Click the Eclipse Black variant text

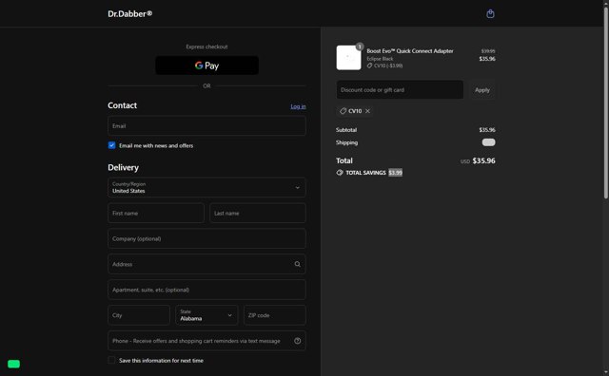point(380,59)
